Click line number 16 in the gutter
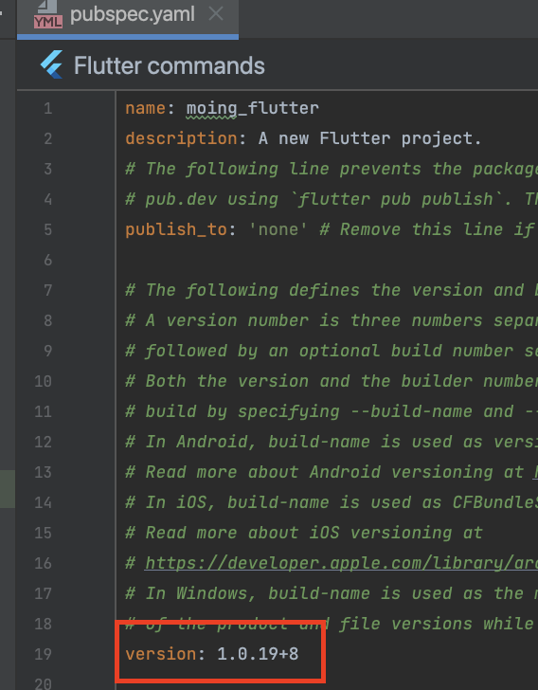This screenshot has width=538, height=690. tap(44, 563)
